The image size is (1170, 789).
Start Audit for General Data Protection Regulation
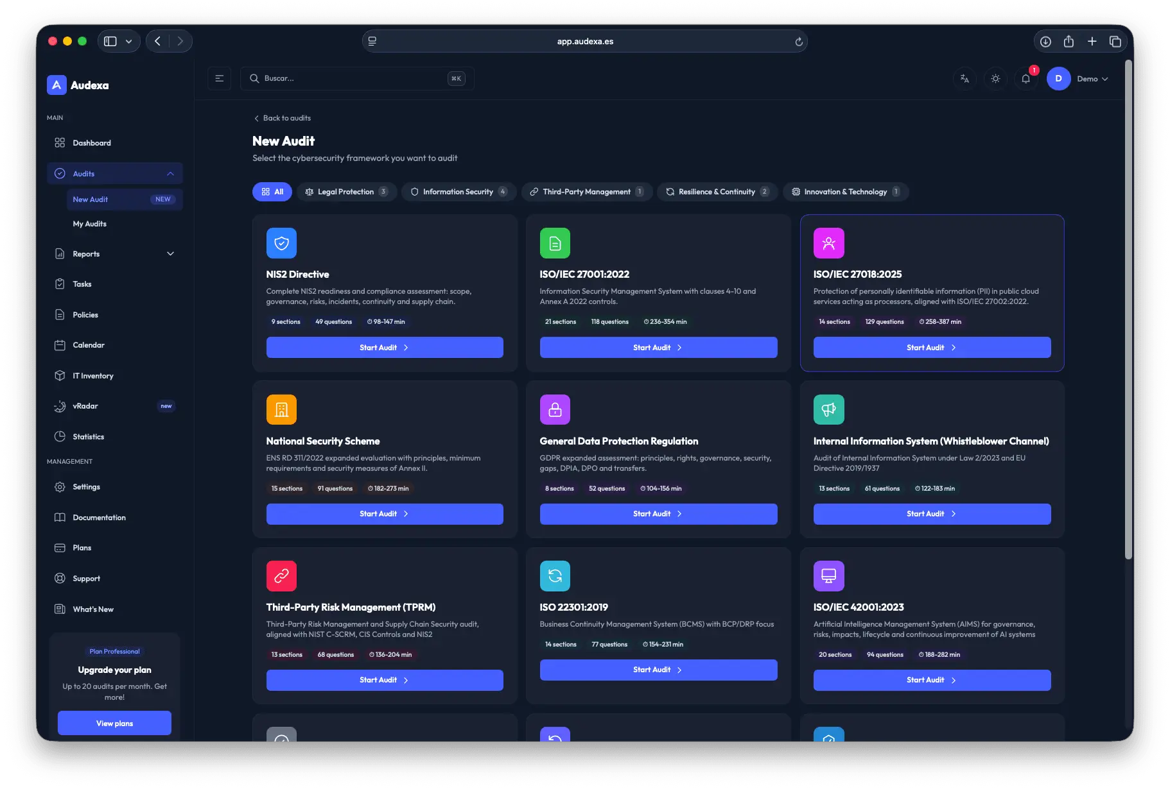[658, 514]
